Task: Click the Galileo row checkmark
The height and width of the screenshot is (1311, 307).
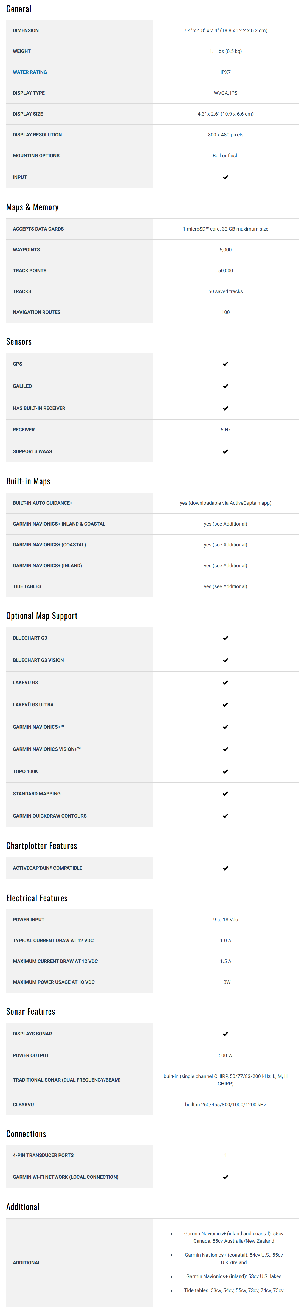Action: click(x=226, y=386)
